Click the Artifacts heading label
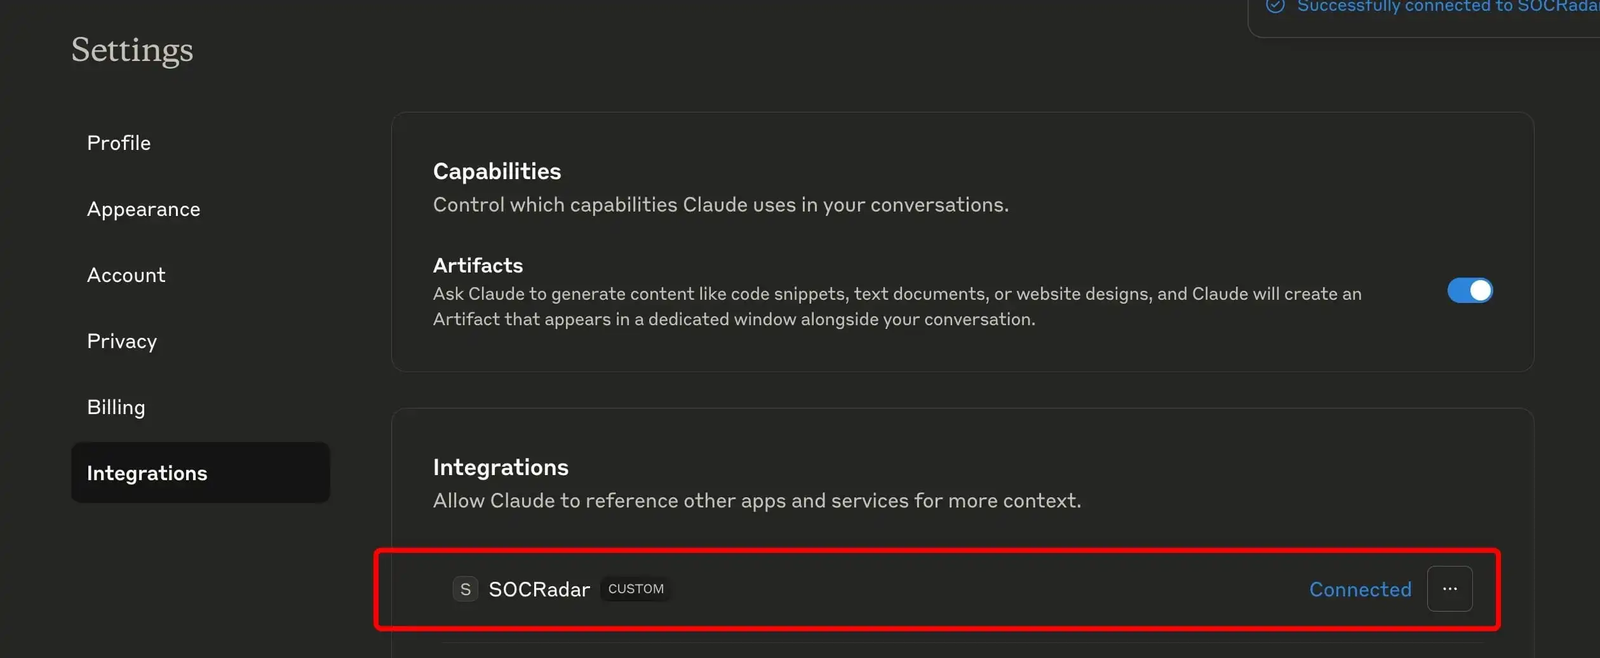The height and width of the screenshot is (658, 1600). [478, 265]
